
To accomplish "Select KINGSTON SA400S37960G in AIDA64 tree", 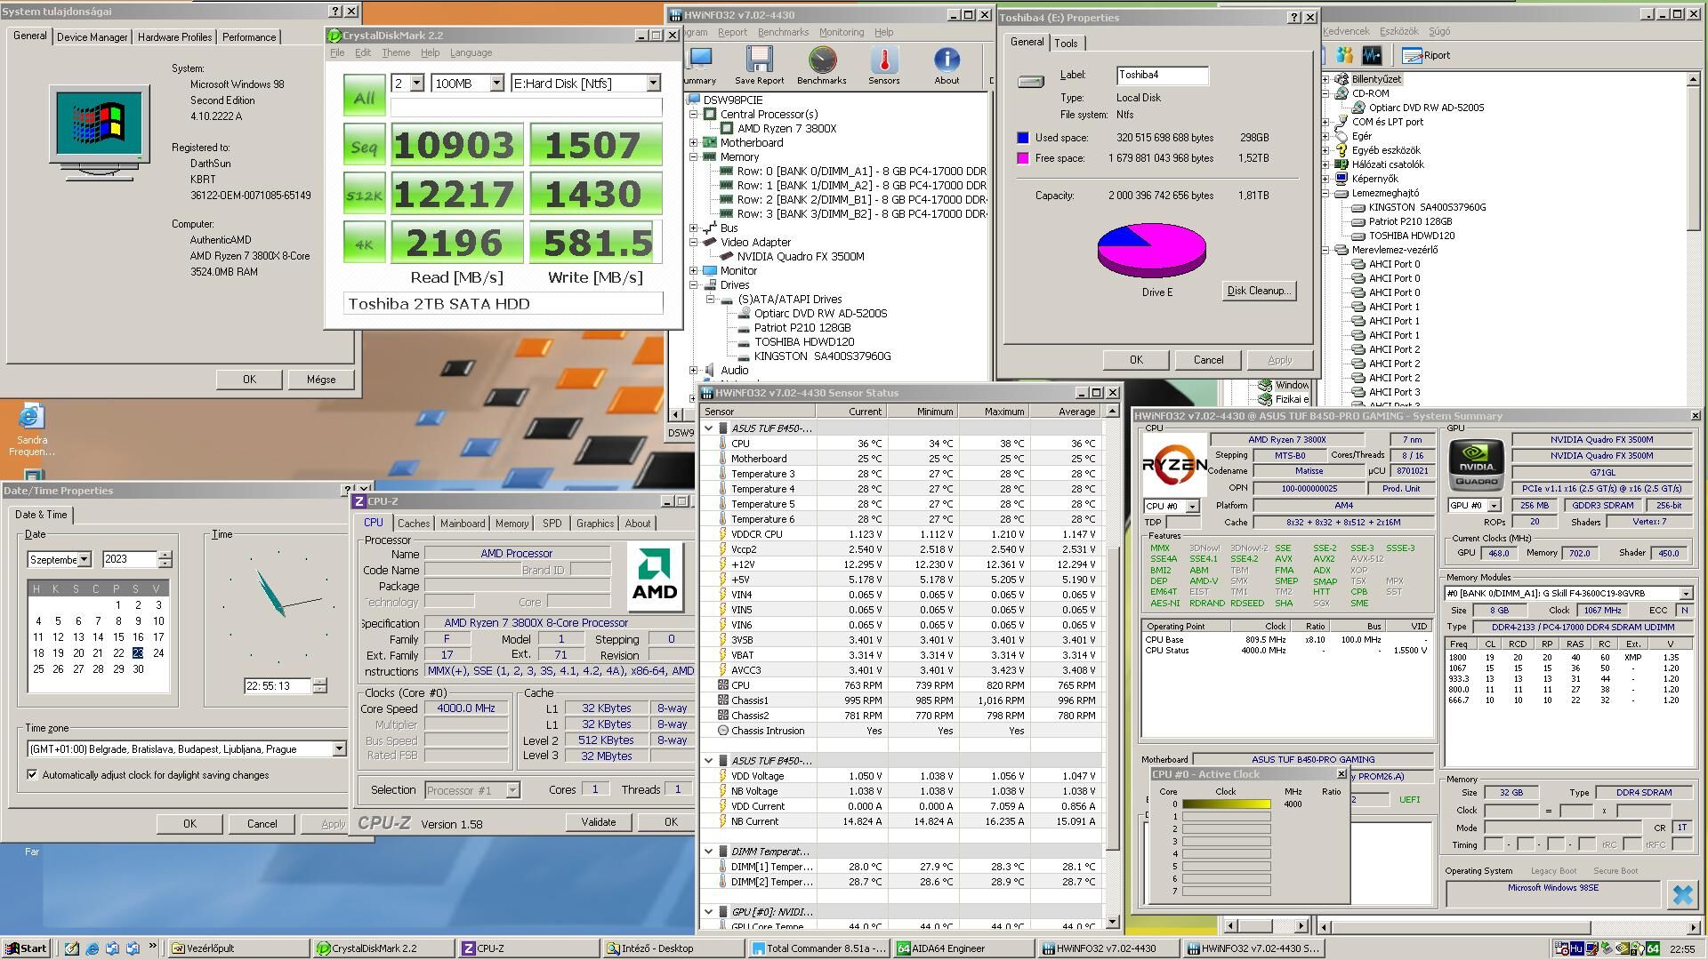I will pyautogui.click(x=1427, y=207).
